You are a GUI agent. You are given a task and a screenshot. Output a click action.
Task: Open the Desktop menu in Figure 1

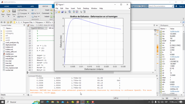(x=86, y=8)
